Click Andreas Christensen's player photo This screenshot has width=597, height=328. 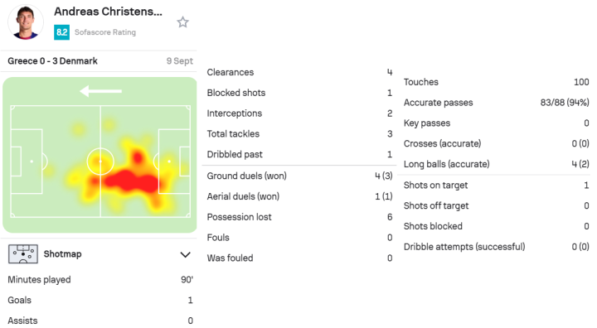(x=26, y=22)
